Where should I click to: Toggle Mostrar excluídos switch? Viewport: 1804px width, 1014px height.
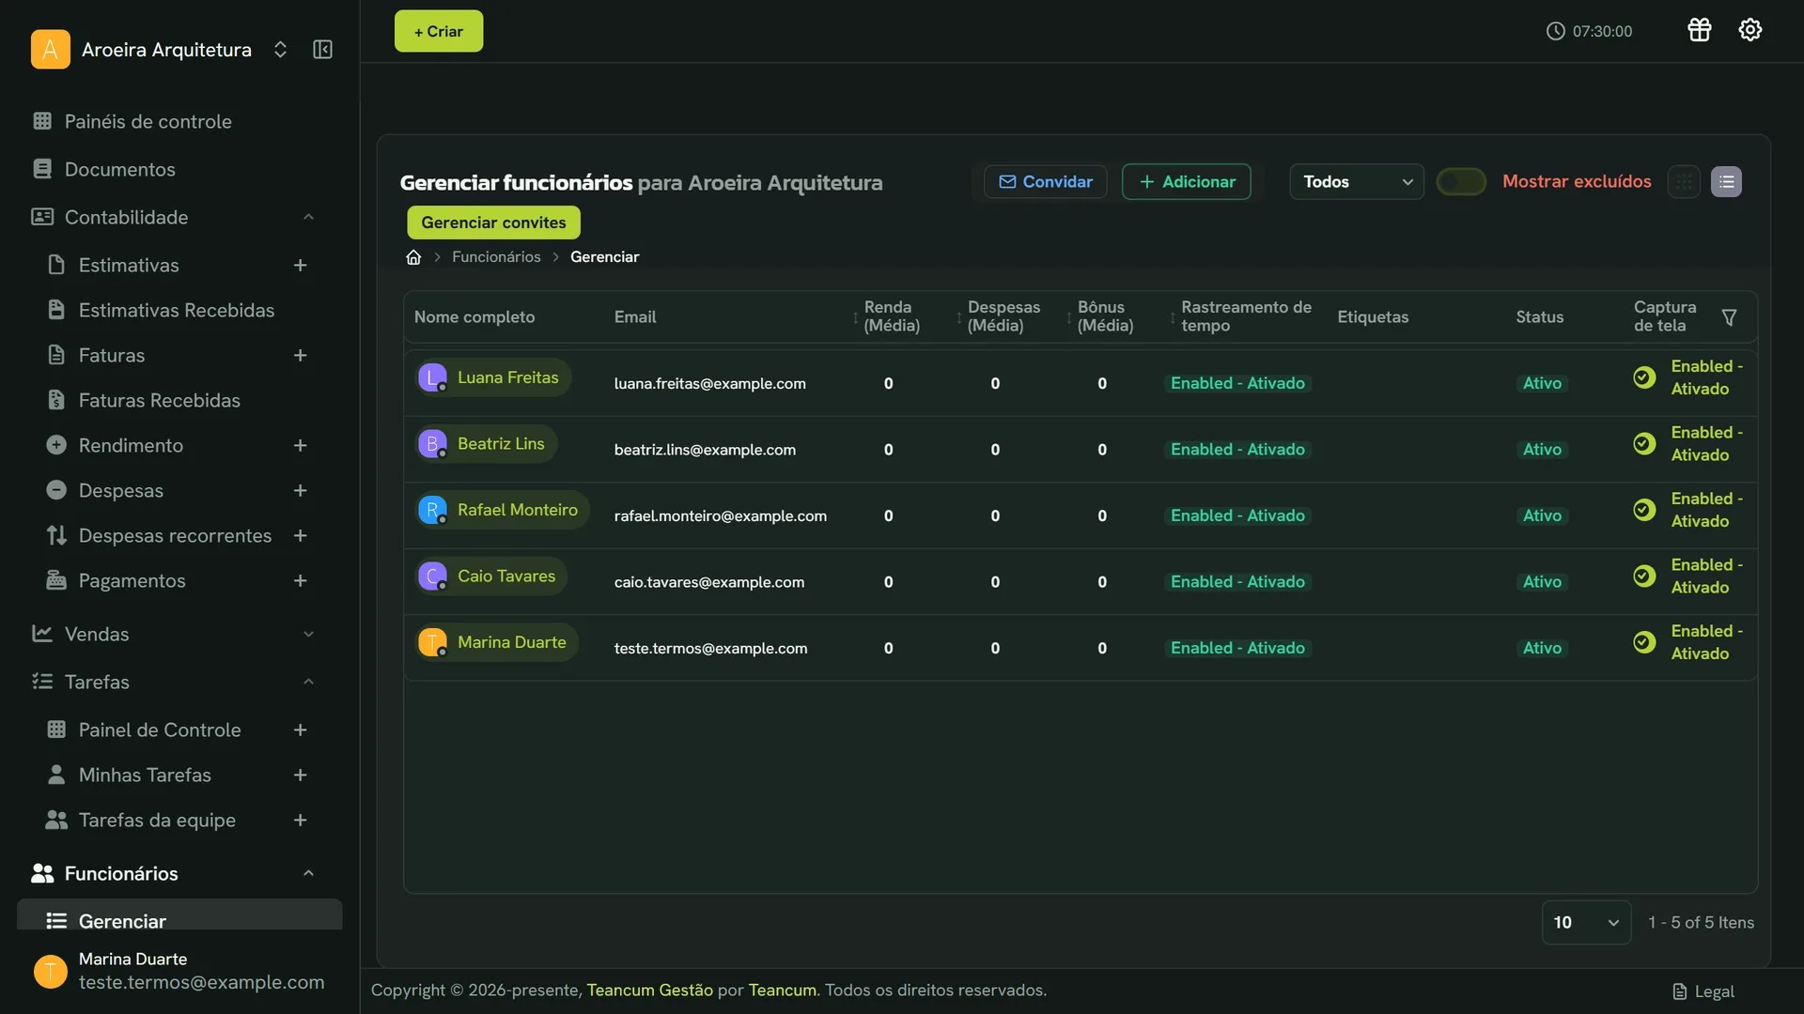tap(1461, 182)
